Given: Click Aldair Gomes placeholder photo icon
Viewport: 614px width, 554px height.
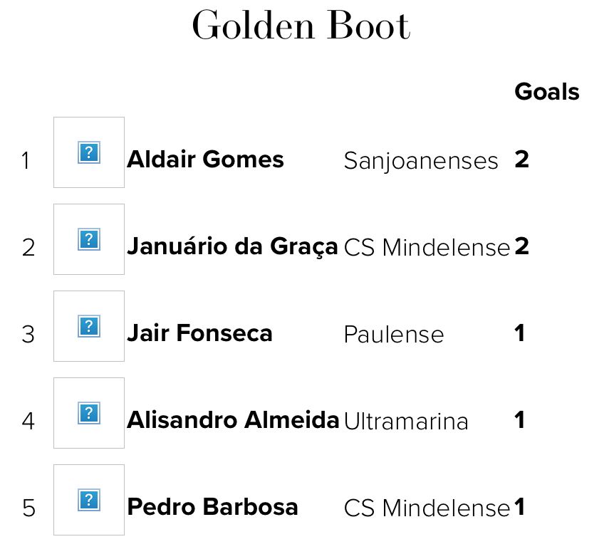Looking at the screenshot, I should [89, 152].
